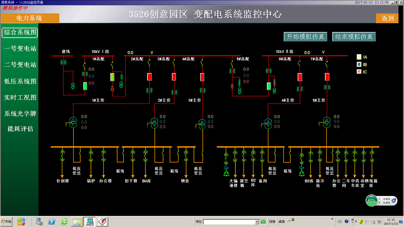Open the 一号变电站 page
This screenshot has width=404, height=227.
point(20,49)
